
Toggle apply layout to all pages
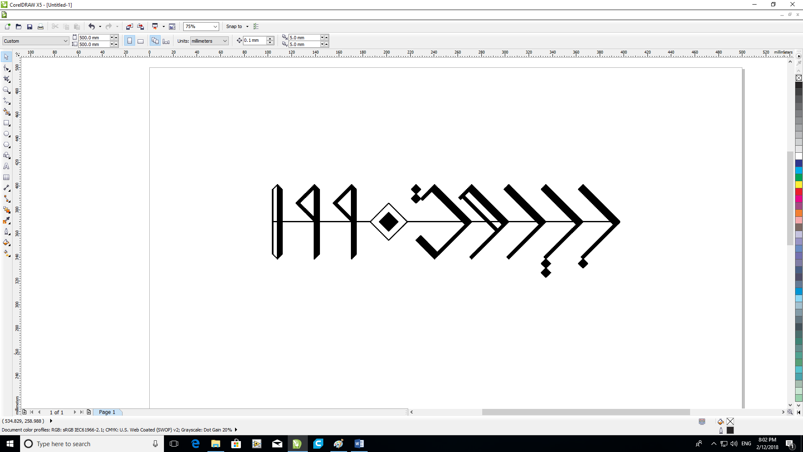point(155,41)
